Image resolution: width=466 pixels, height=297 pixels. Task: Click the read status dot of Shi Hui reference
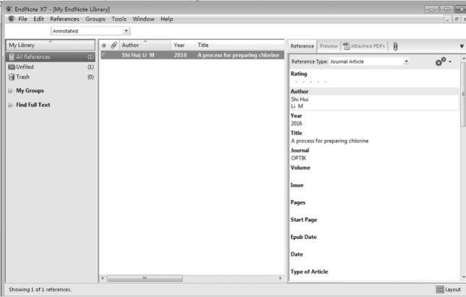pyautogui.click(x=104, y=55)
